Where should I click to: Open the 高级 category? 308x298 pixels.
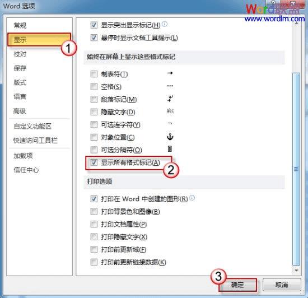(x=20, y=111)
